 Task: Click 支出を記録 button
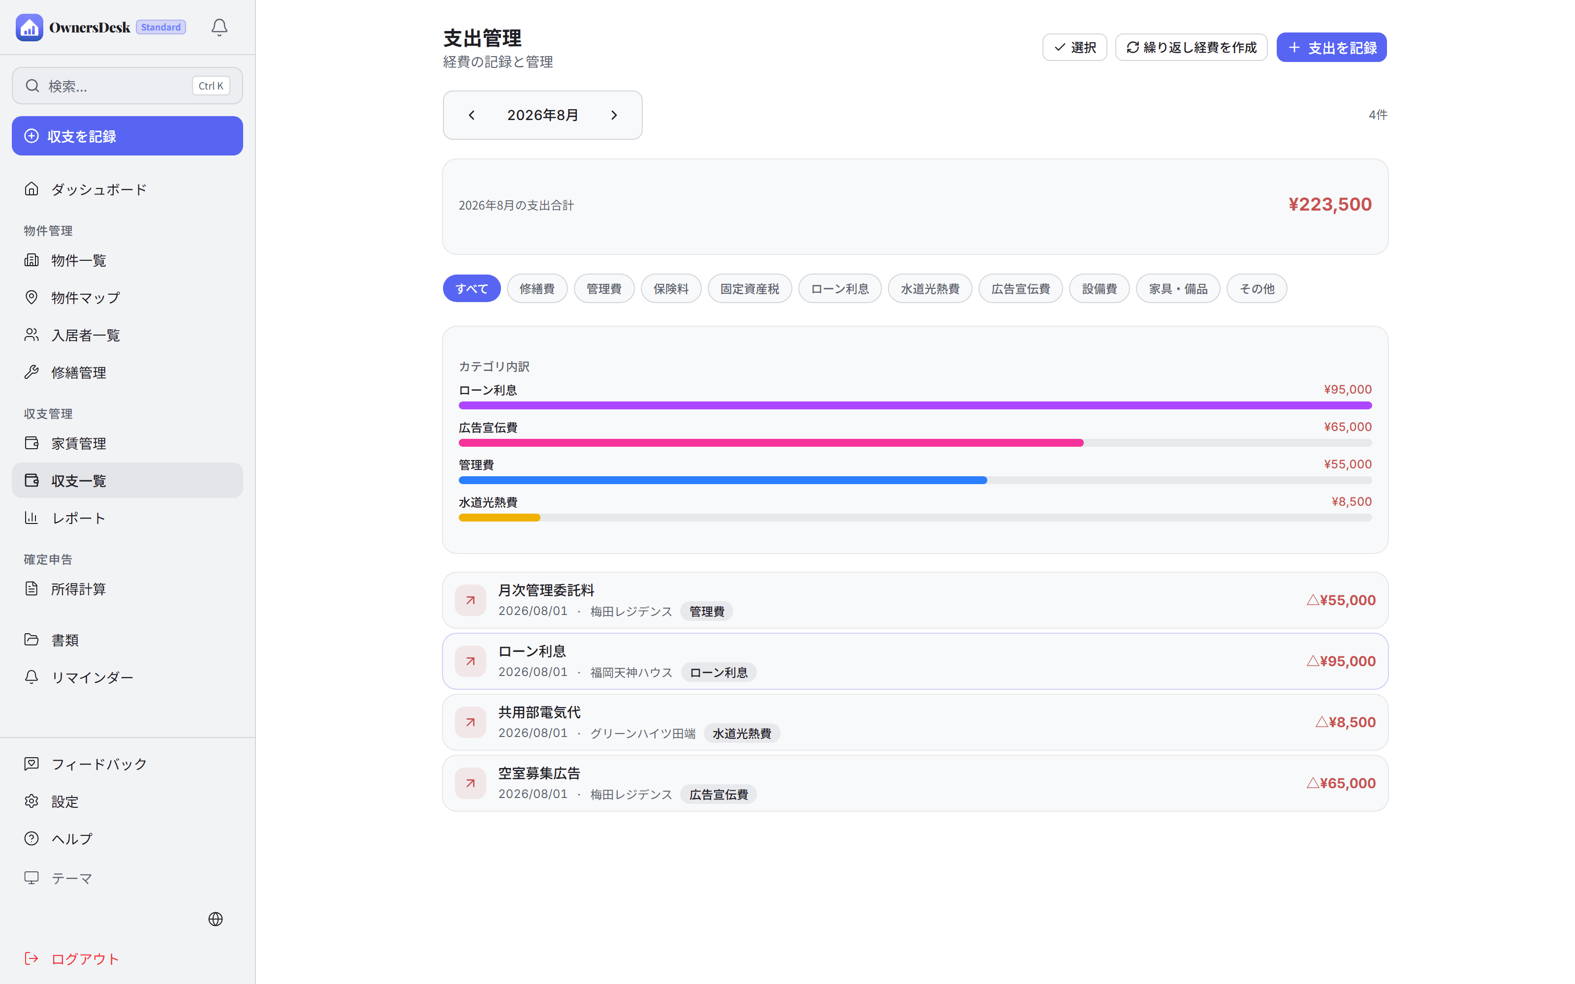pos(1331,48)
